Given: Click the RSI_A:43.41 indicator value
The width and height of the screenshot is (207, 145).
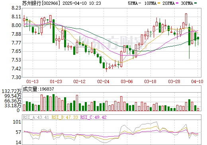Looking at the screenshot, I should click(x=36, y=117).
